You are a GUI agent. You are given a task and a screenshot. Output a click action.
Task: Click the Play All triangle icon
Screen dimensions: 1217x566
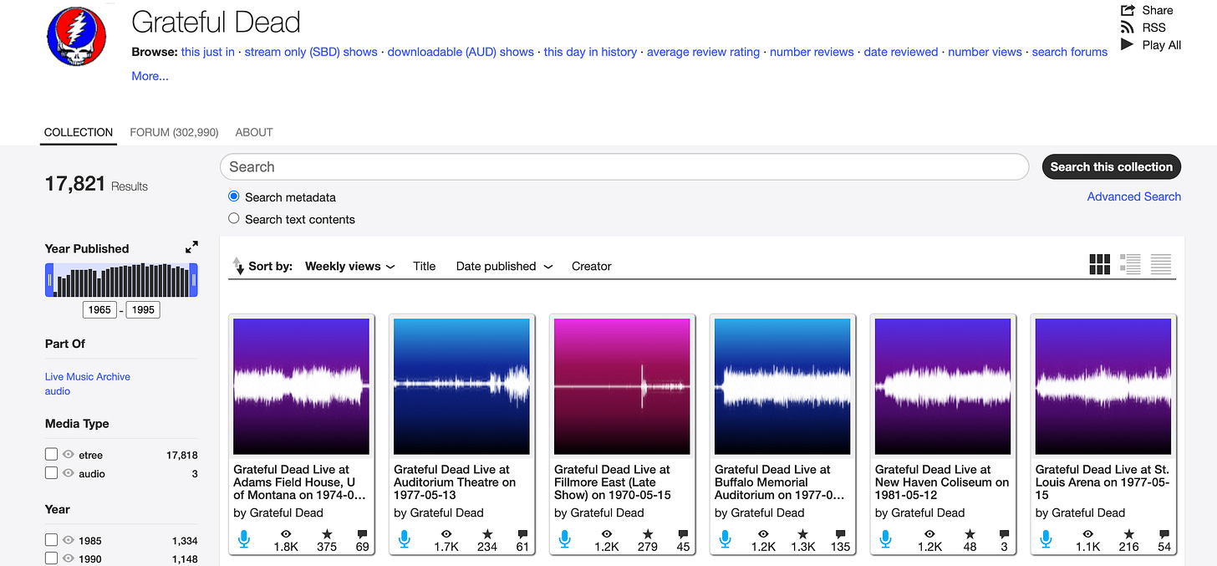[1127, 44]
